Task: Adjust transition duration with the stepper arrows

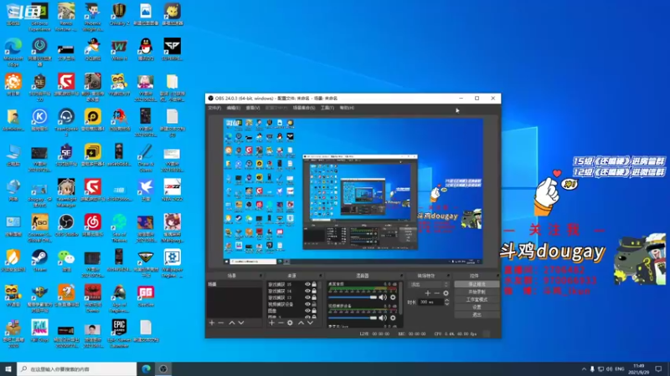Action: point(446,302)
